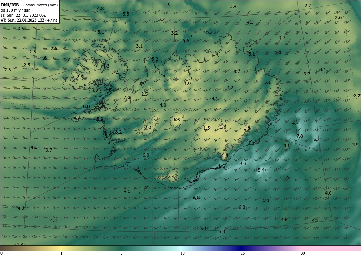Select the 1.5 value on the large glacier
This screenshot has height=256, width=361.
click(207, 128)
